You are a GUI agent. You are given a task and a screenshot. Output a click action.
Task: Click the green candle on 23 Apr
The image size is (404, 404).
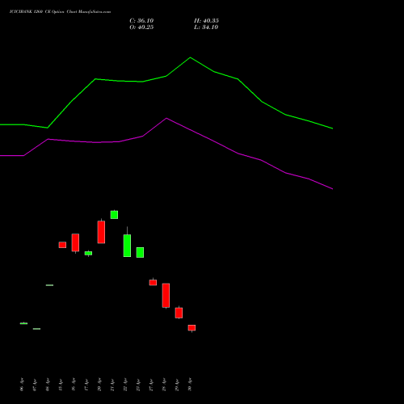[x=140, y=252]
